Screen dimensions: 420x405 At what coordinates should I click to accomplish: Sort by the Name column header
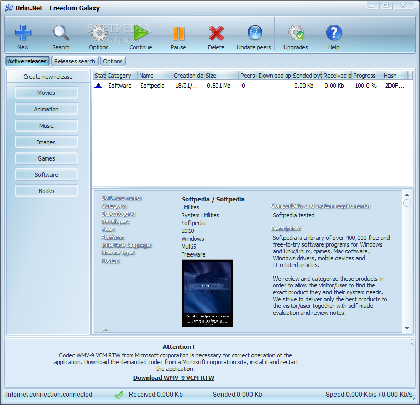point(154,76)
